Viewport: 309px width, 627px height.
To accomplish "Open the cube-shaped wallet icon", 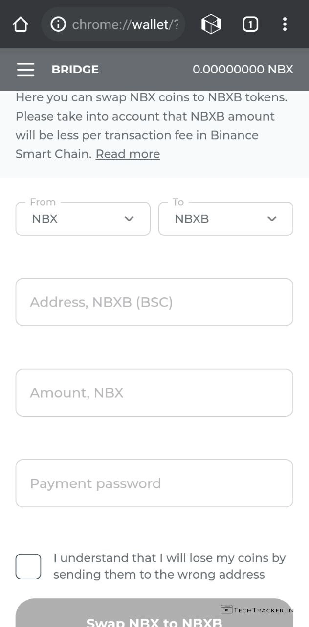I will (211, 24).
